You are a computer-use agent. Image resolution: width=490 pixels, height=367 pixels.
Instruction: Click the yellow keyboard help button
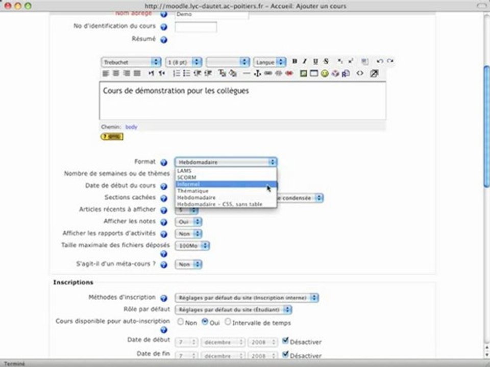pyautogui.click(x=112, y=137)
